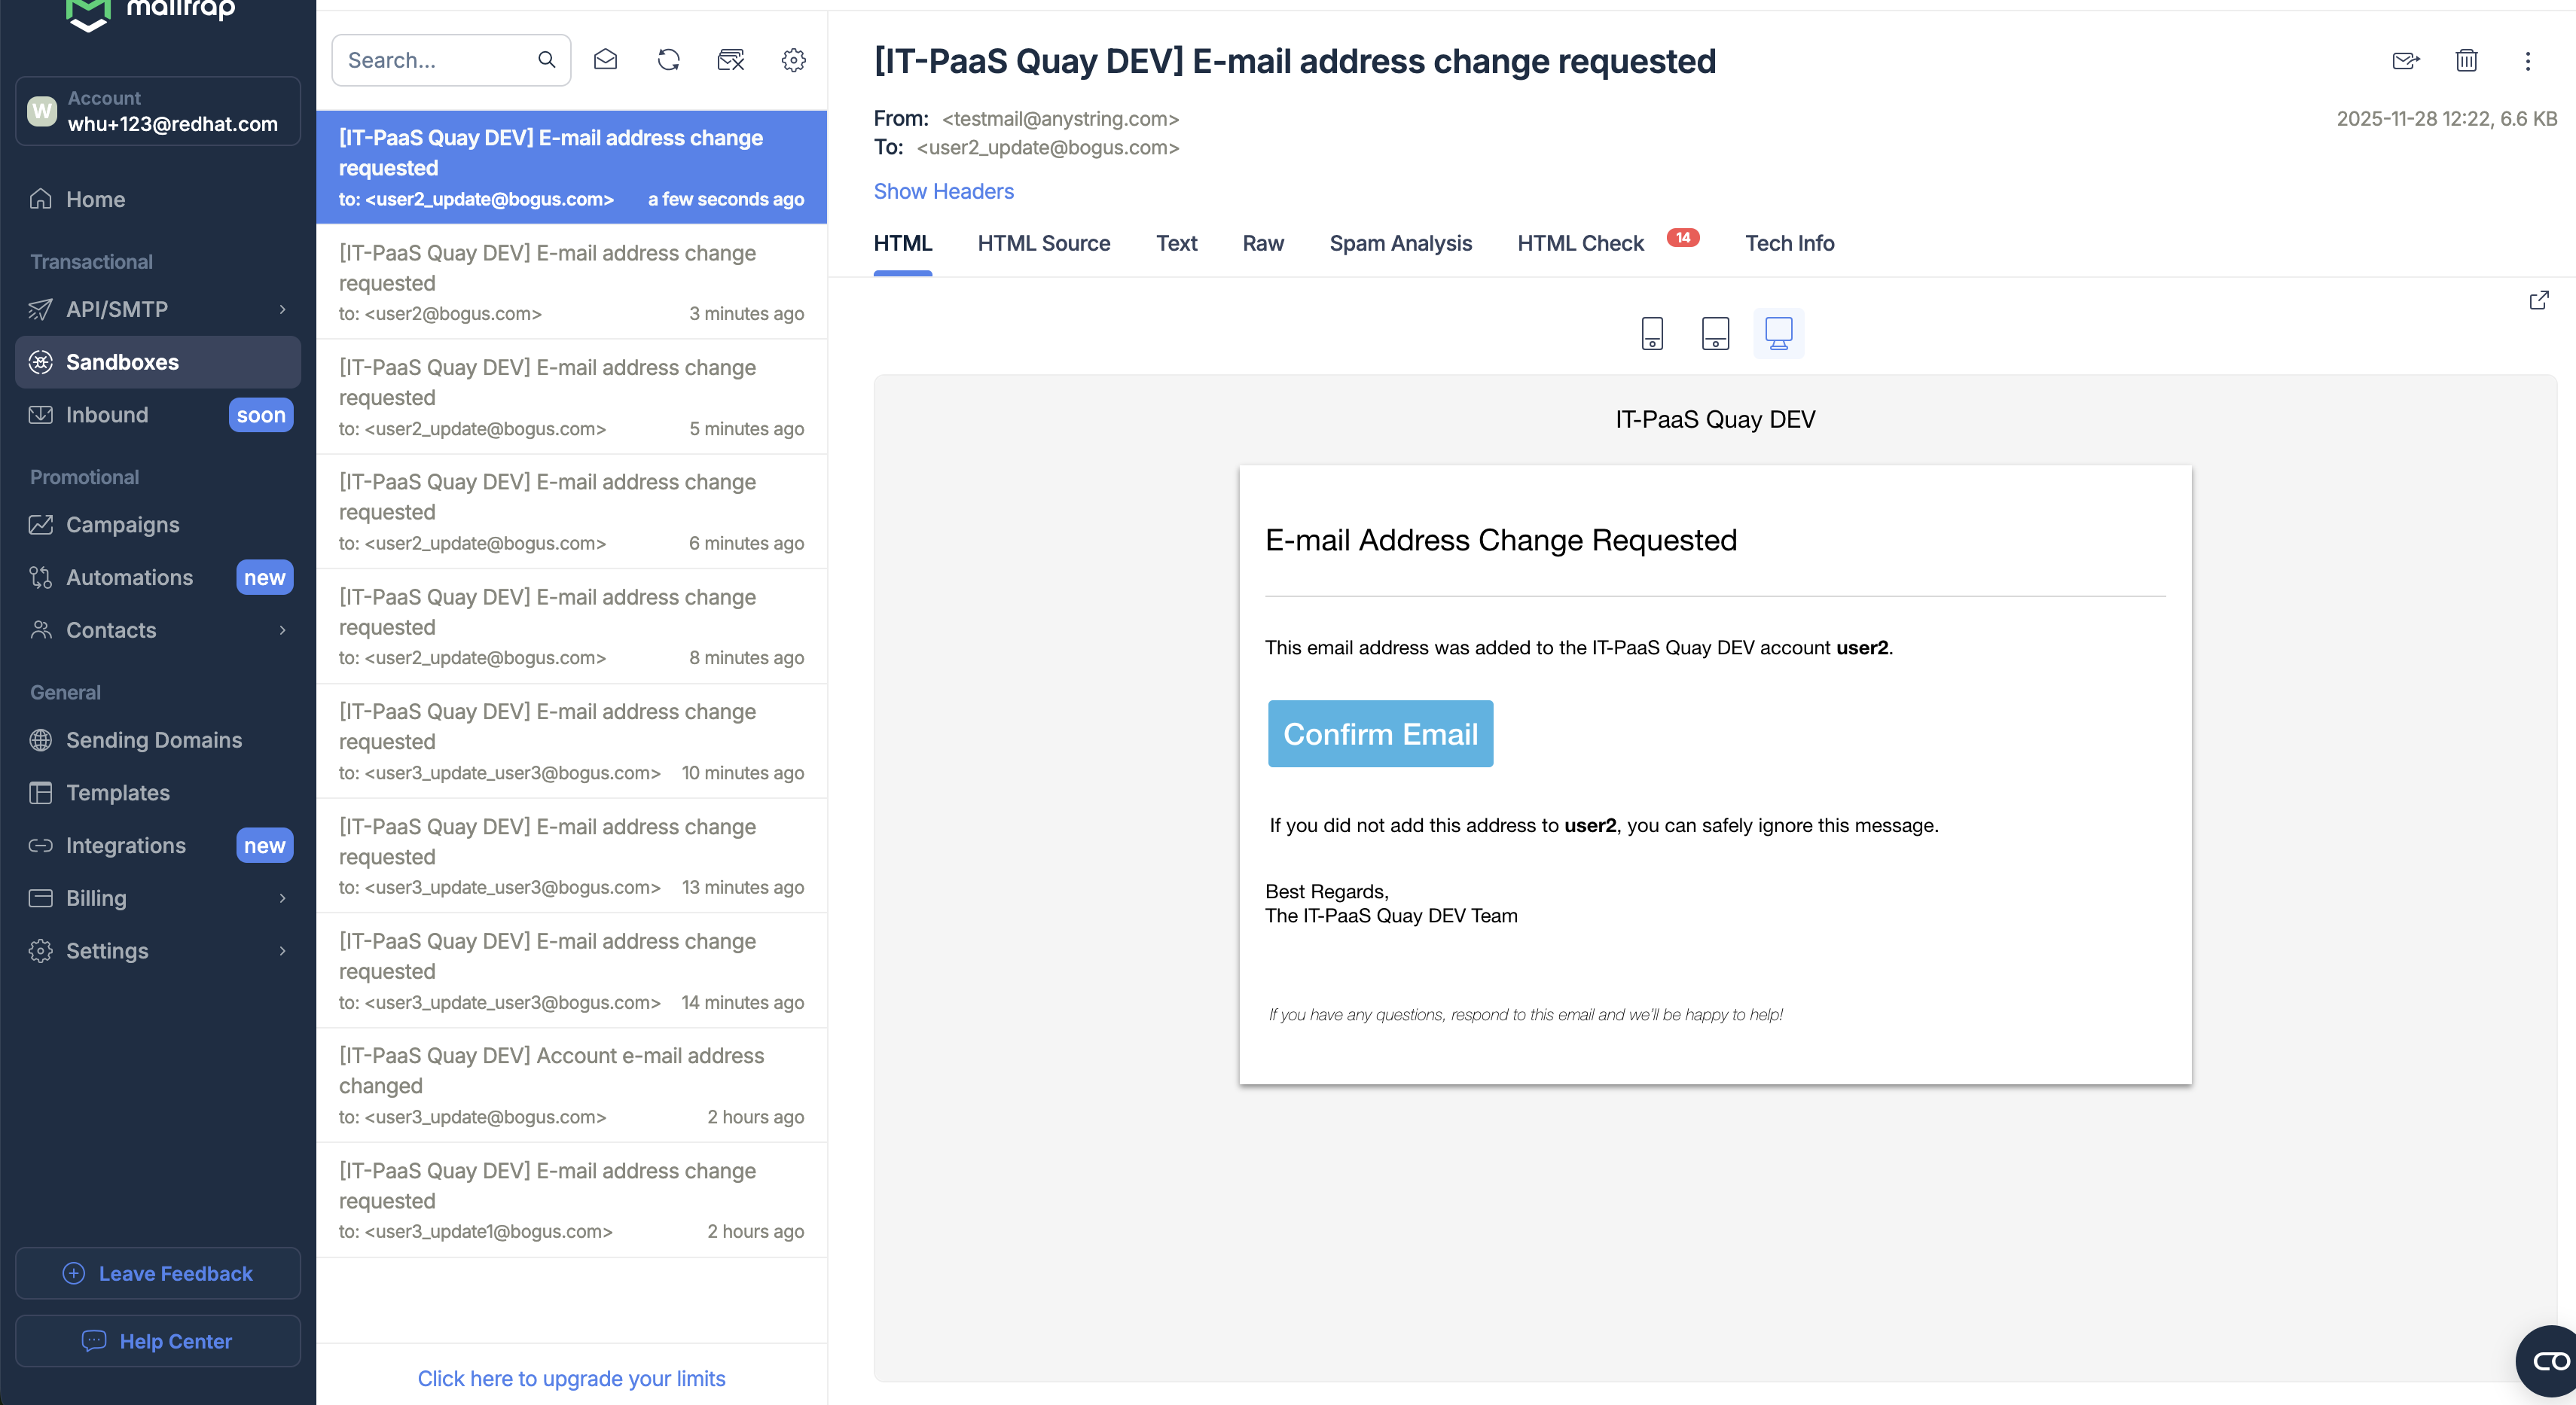Delete the open email with the trash icon
The height and width of the screenshot is (1405, 2576).
point(2466,61)
